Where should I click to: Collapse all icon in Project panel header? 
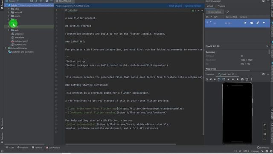click(41, 1)
